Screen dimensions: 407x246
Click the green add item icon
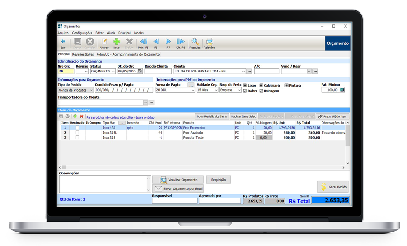pos(75,116)
